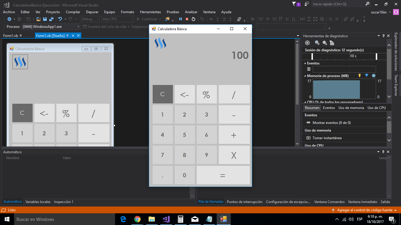This screenshot has height=225, width=401.
Task: Open the Depurar menu
Action: pos(92,12)
